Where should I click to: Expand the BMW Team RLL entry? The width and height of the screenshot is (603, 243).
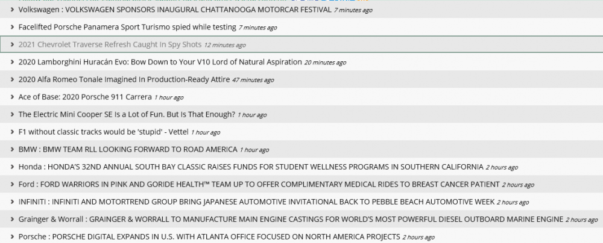point(12,150)
